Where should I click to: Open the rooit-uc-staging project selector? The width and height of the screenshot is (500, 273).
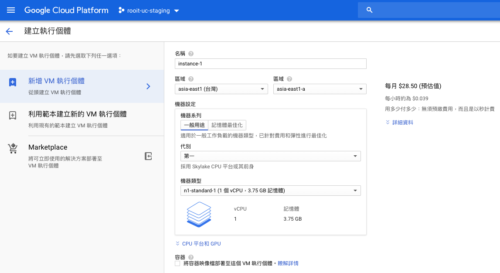[x=149, y=10]
